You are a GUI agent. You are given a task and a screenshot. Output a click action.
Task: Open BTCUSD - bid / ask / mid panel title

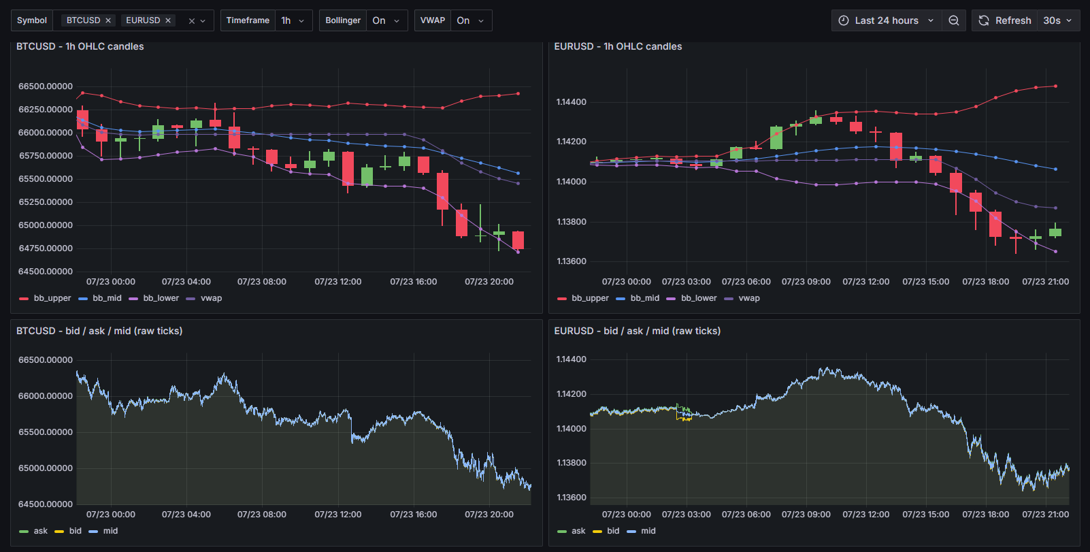99,331
